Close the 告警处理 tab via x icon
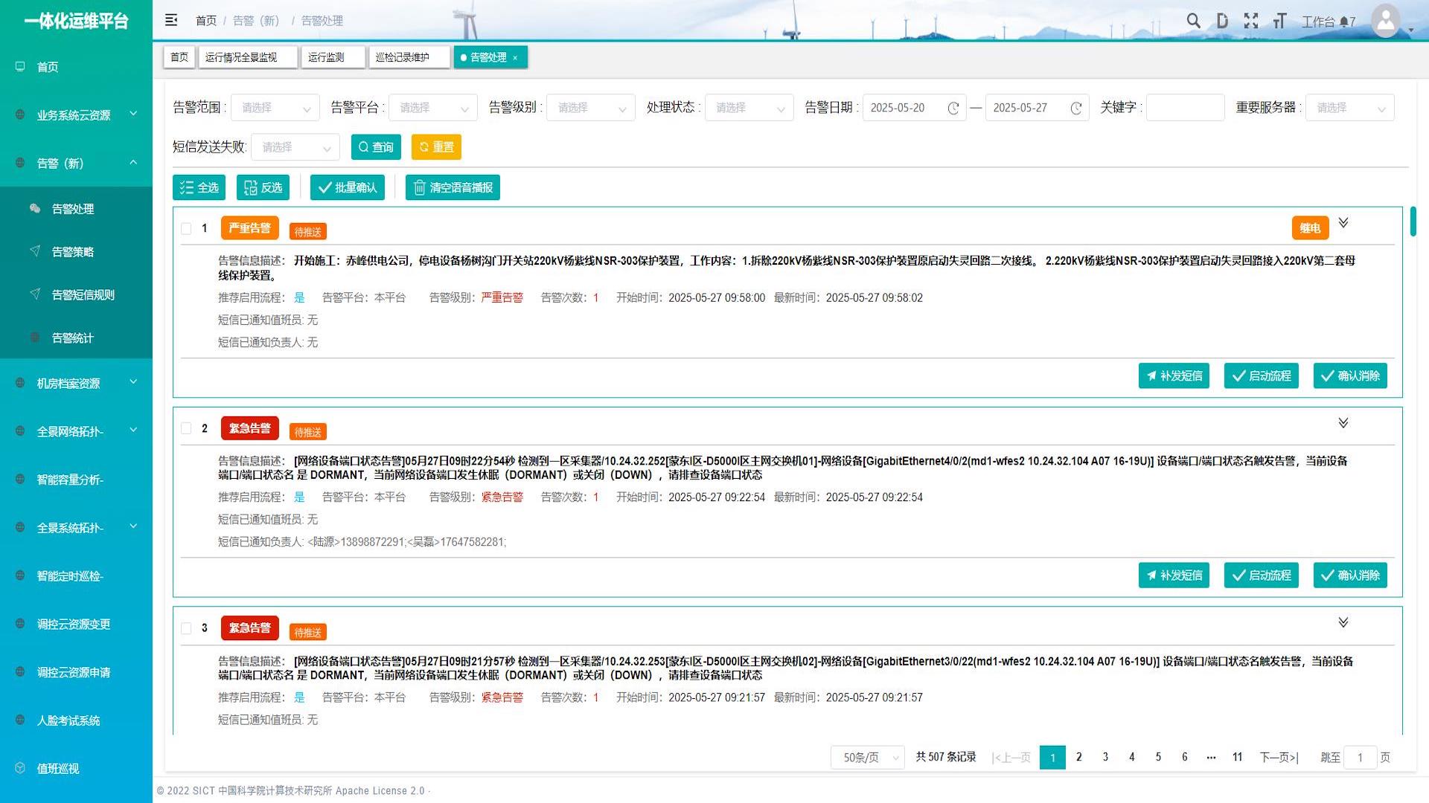Screen dimensions: 1429x803 pos(515,58)
